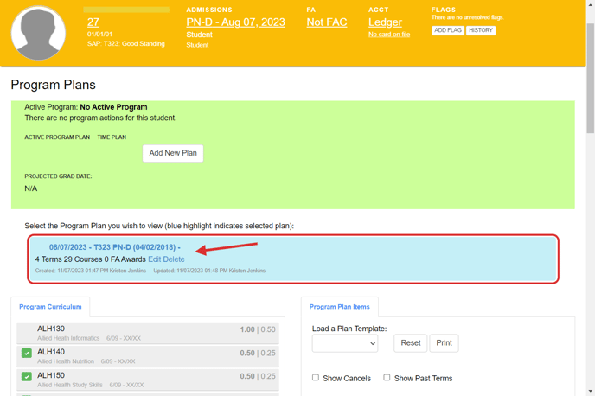This screenshot has width=595, height=396.
Task: Click the green checkmark beside ALH140
Action: (27, 354)
